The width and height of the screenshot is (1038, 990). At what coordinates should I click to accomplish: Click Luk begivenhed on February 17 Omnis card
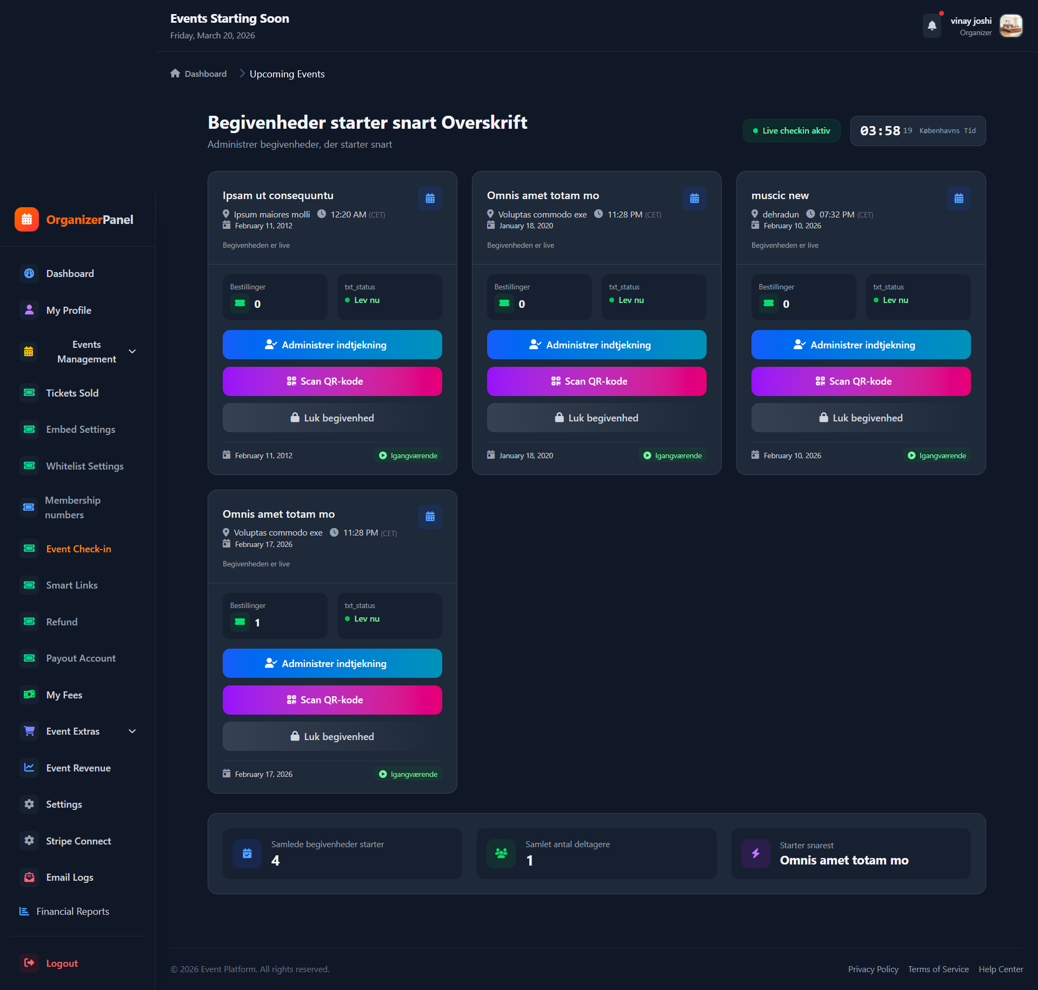tap(332, 736)
